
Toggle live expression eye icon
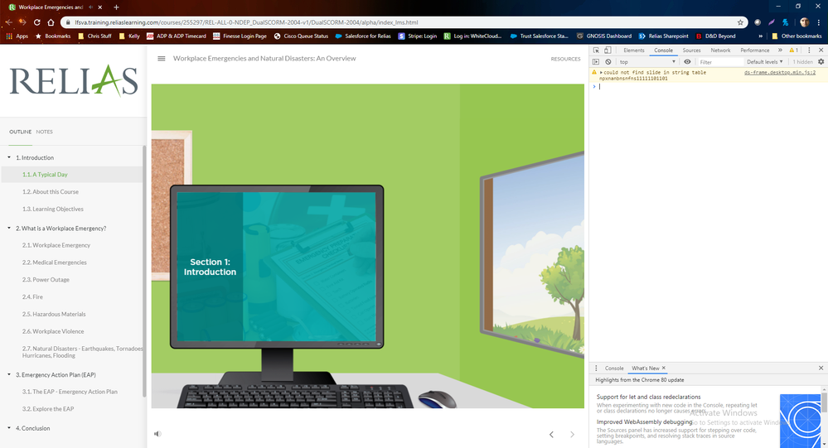tap(688, 62)
